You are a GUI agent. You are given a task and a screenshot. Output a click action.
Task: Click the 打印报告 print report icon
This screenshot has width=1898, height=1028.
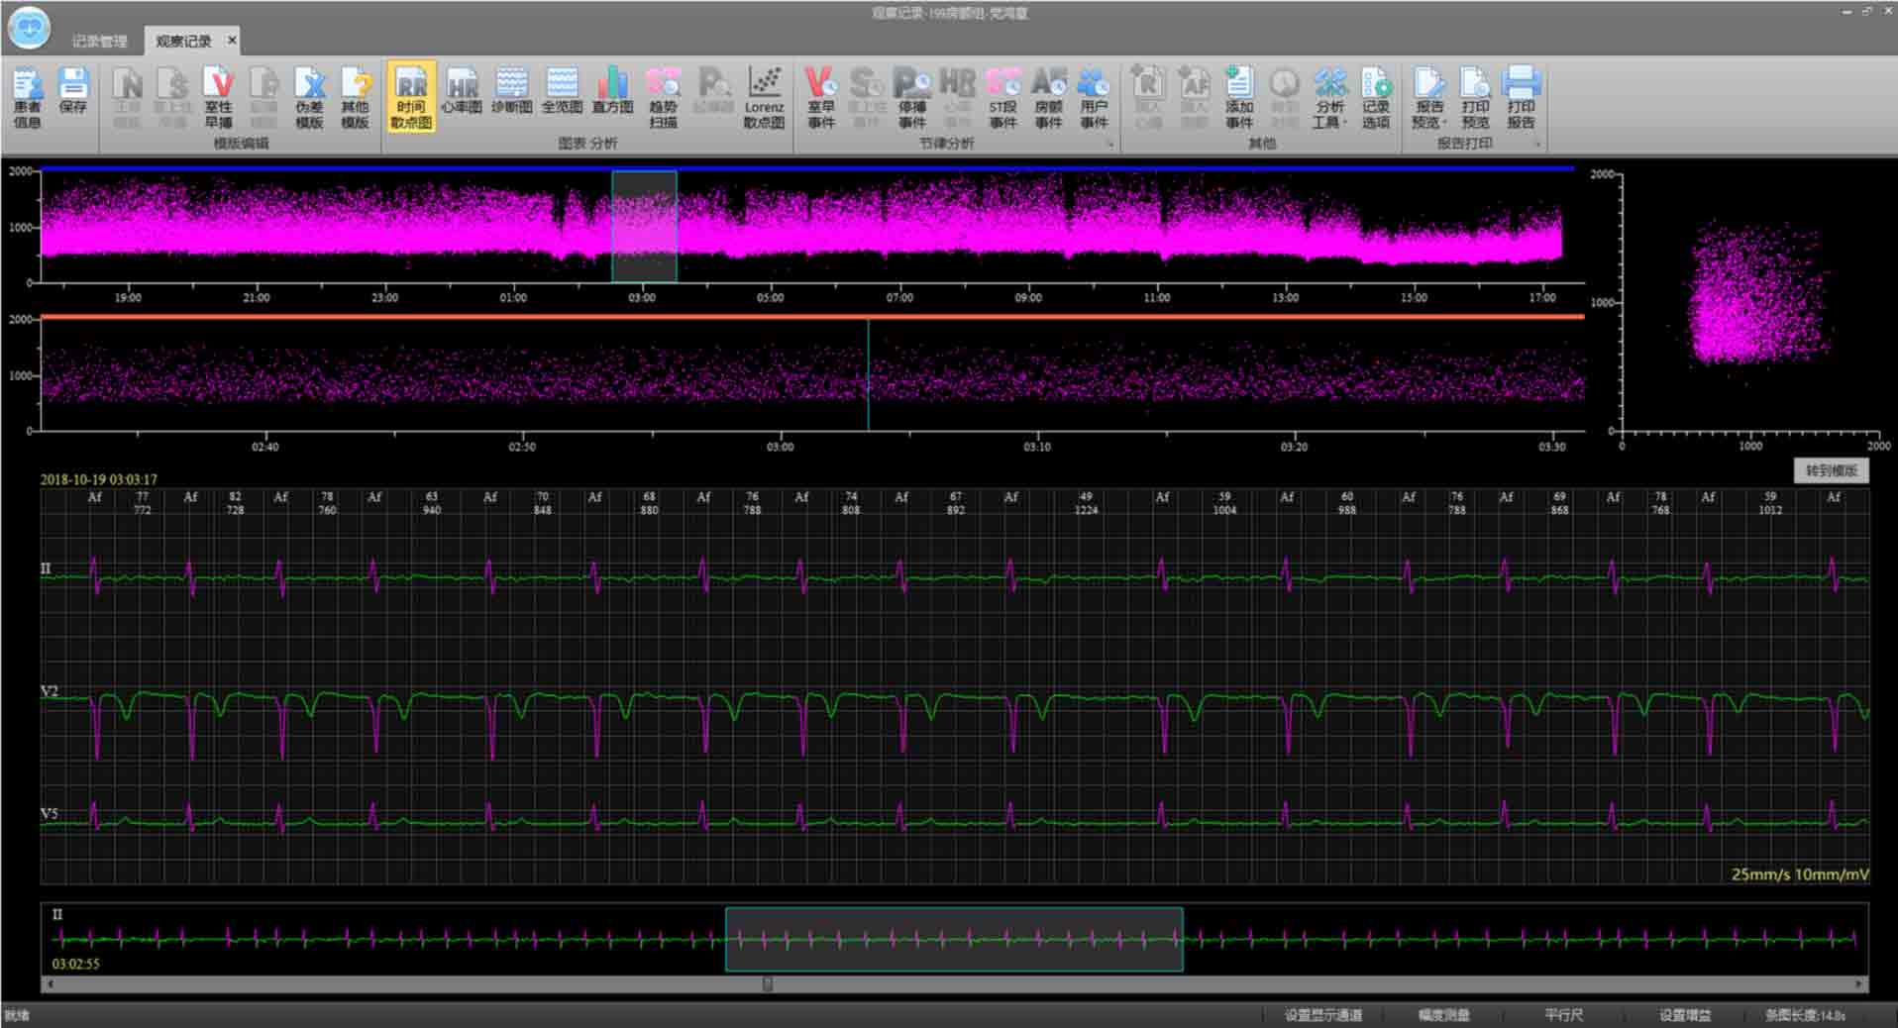1521,97
